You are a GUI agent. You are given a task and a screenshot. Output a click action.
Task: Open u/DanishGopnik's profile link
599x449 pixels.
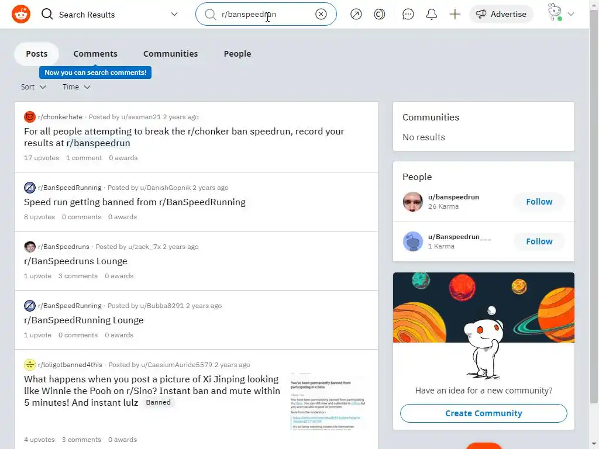165,188
